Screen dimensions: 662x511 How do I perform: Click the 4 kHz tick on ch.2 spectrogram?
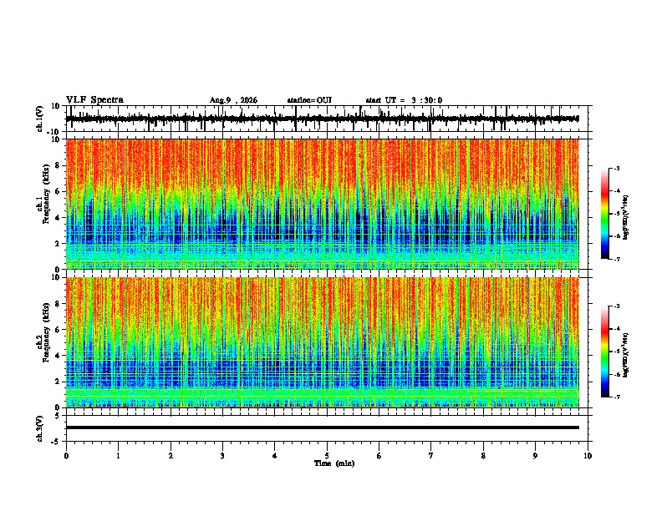pos(59,356)
